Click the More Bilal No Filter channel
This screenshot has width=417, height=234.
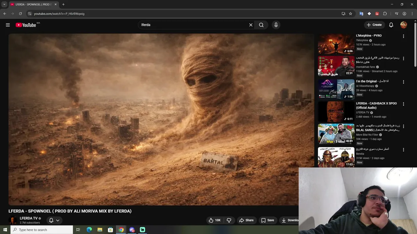(x=367, y=135)
